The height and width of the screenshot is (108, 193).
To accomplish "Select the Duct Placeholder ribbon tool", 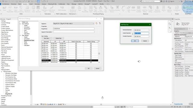I will coord(10,9).
